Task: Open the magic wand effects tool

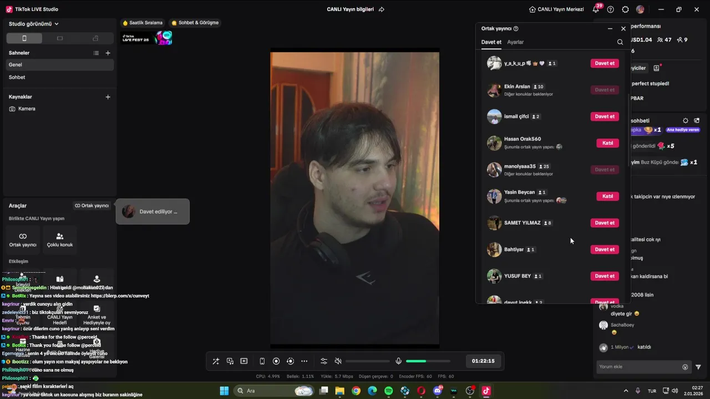Action: pyautogui.click(x=216, y=361)
